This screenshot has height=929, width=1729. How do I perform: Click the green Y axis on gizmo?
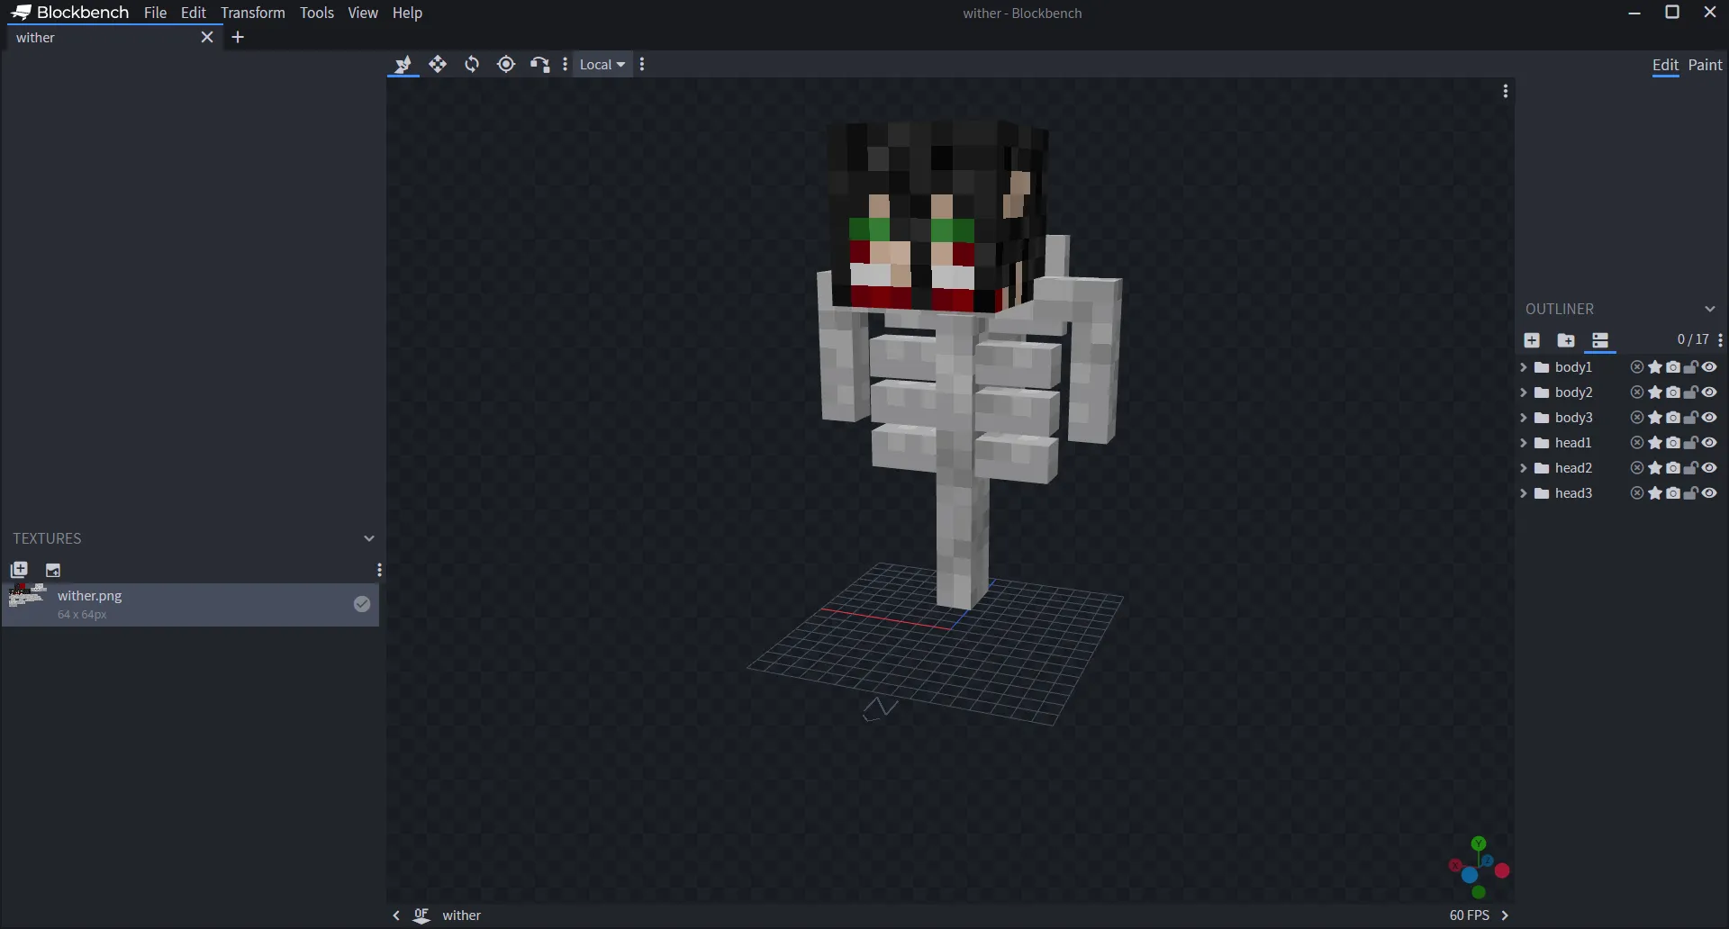pyautogui.click(x=1479, y=843)
